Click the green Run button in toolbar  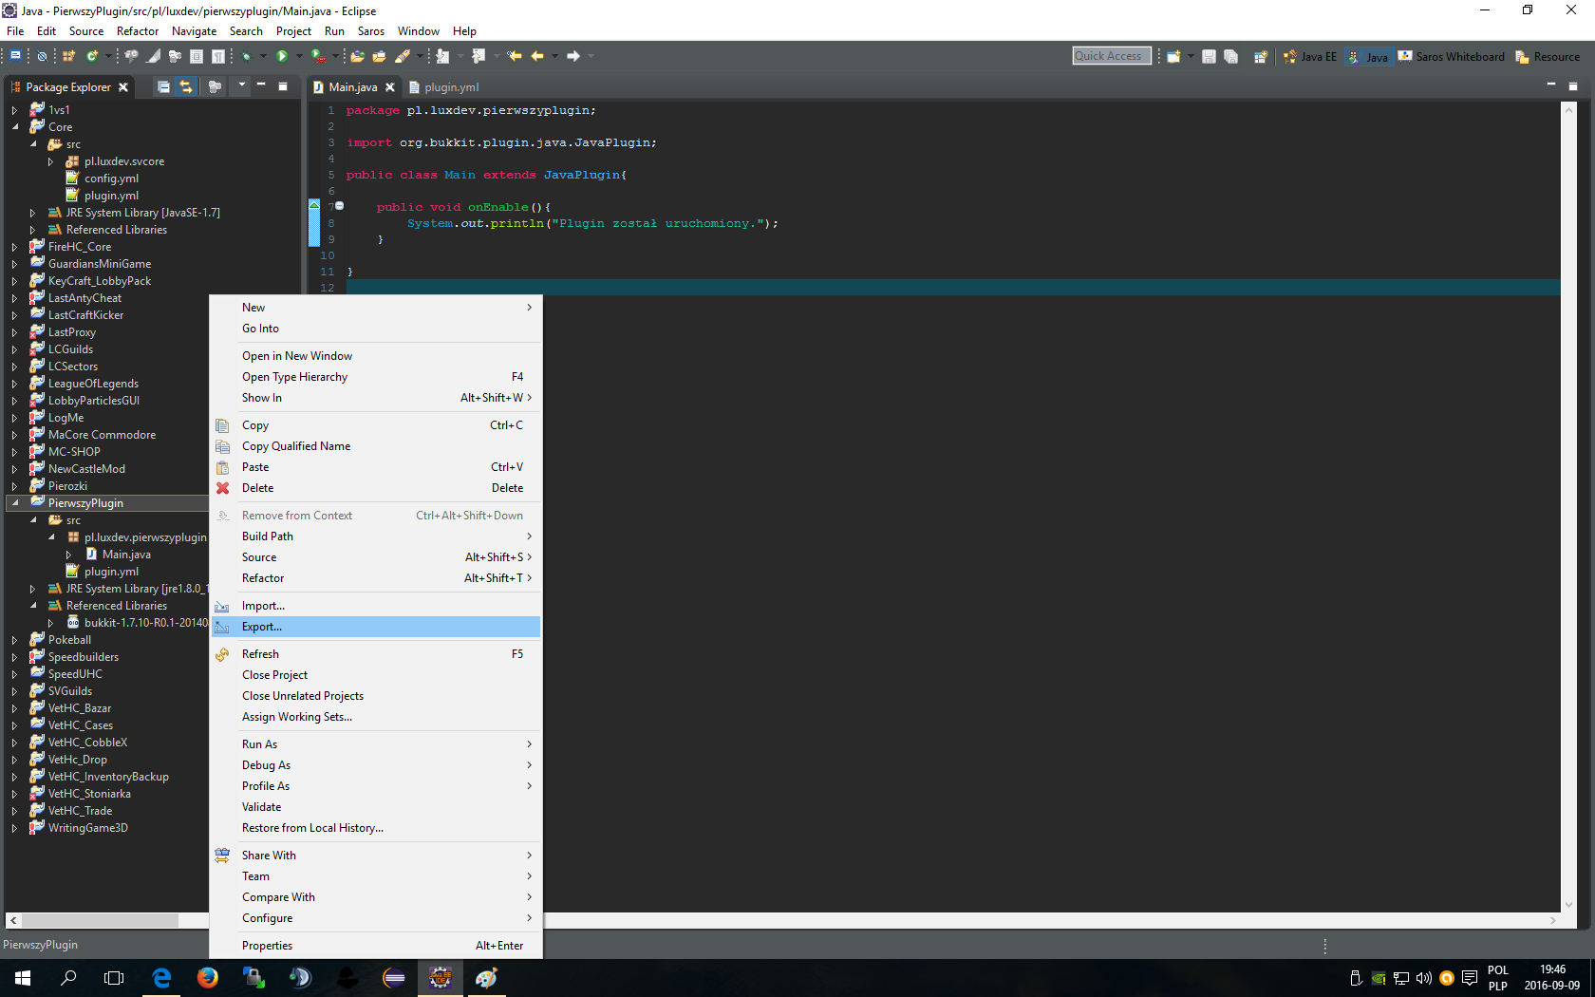(x=282, y=56)
